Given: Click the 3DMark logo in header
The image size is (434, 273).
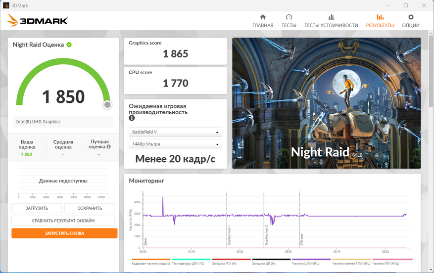Looking at the screenshot, I should click(x=37, y=21).
